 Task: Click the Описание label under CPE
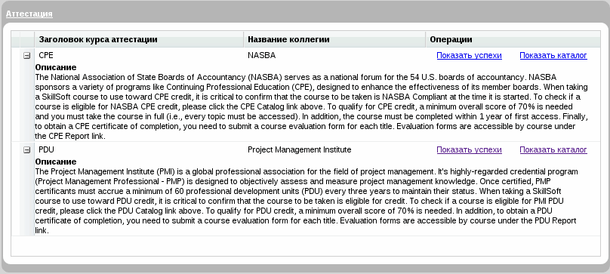(x=56, y=67)
